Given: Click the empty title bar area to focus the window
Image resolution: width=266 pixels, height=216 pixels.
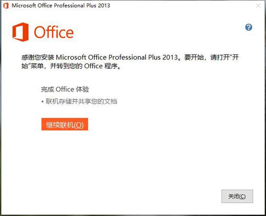Looking at the screenshot, I should pos(181,6).
